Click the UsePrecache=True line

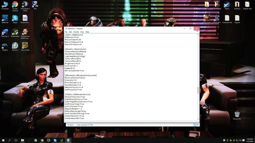[73, 90]
